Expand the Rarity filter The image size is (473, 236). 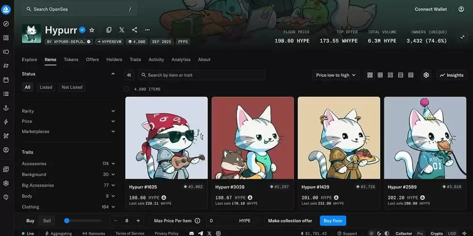69,111
